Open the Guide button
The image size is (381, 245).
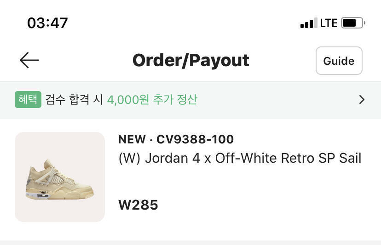tap(339, 61)
